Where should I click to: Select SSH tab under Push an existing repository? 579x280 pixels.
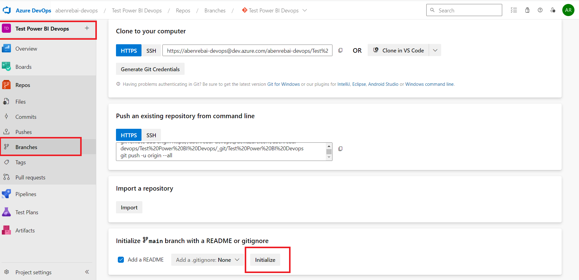pos(151,135)
